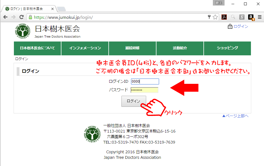Click the ログイン link in the header
264x166 pixels.
(241, 26)
